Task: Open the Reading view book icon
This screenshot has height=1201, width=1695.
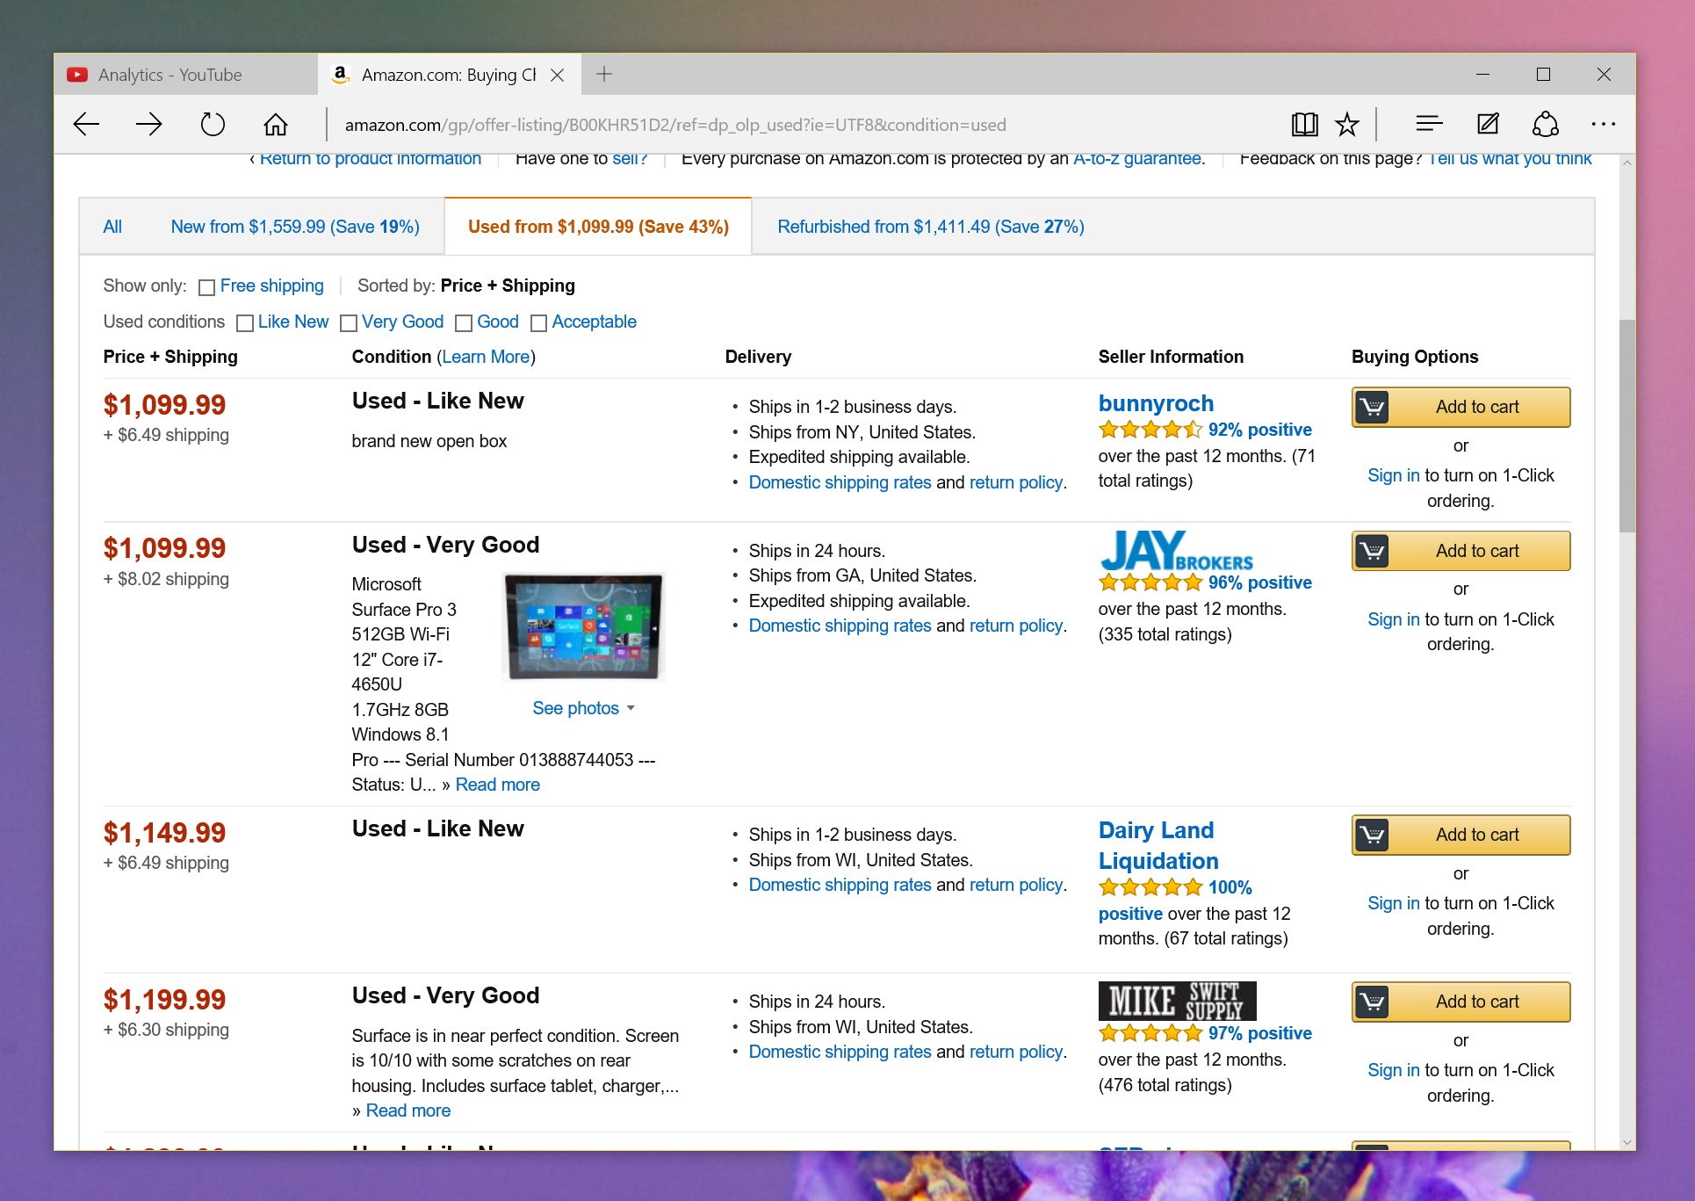Action: 1304,125
